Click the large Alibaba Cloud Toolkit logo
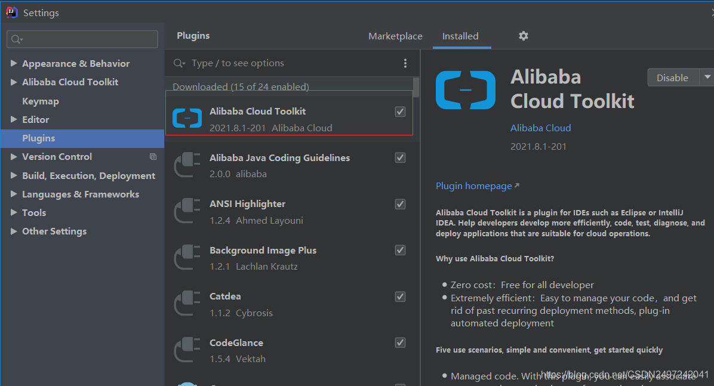Screen dimensions: 714x386 point(466,89)
